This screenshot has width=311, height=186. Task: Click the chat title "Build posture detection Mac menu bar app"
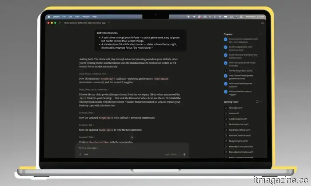(85, 23)
